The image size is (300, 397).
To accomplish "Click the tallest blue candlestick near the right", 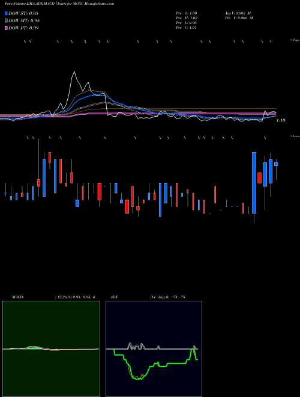I will [254, 182].
